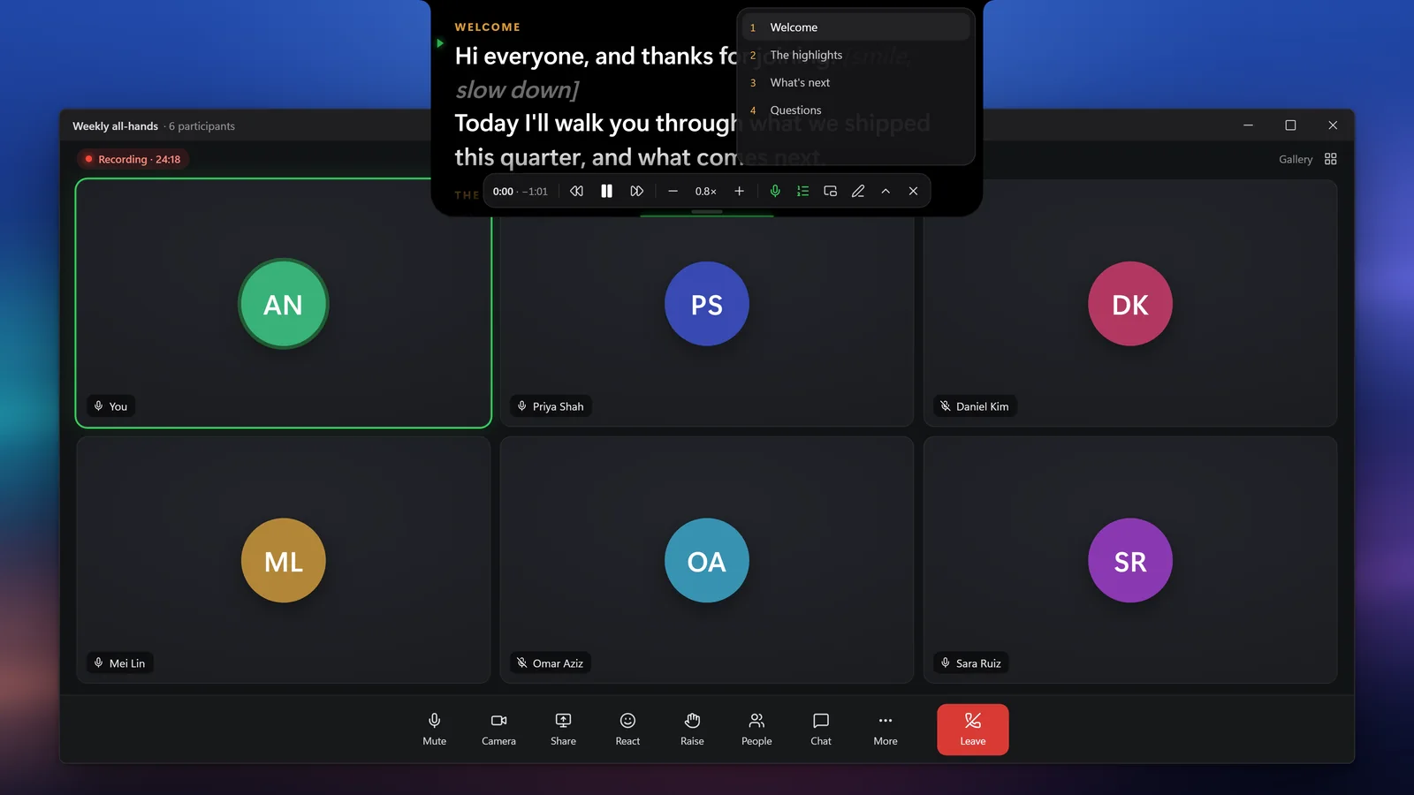Open the More options menu
The image size is (1414, 795).
886,729
